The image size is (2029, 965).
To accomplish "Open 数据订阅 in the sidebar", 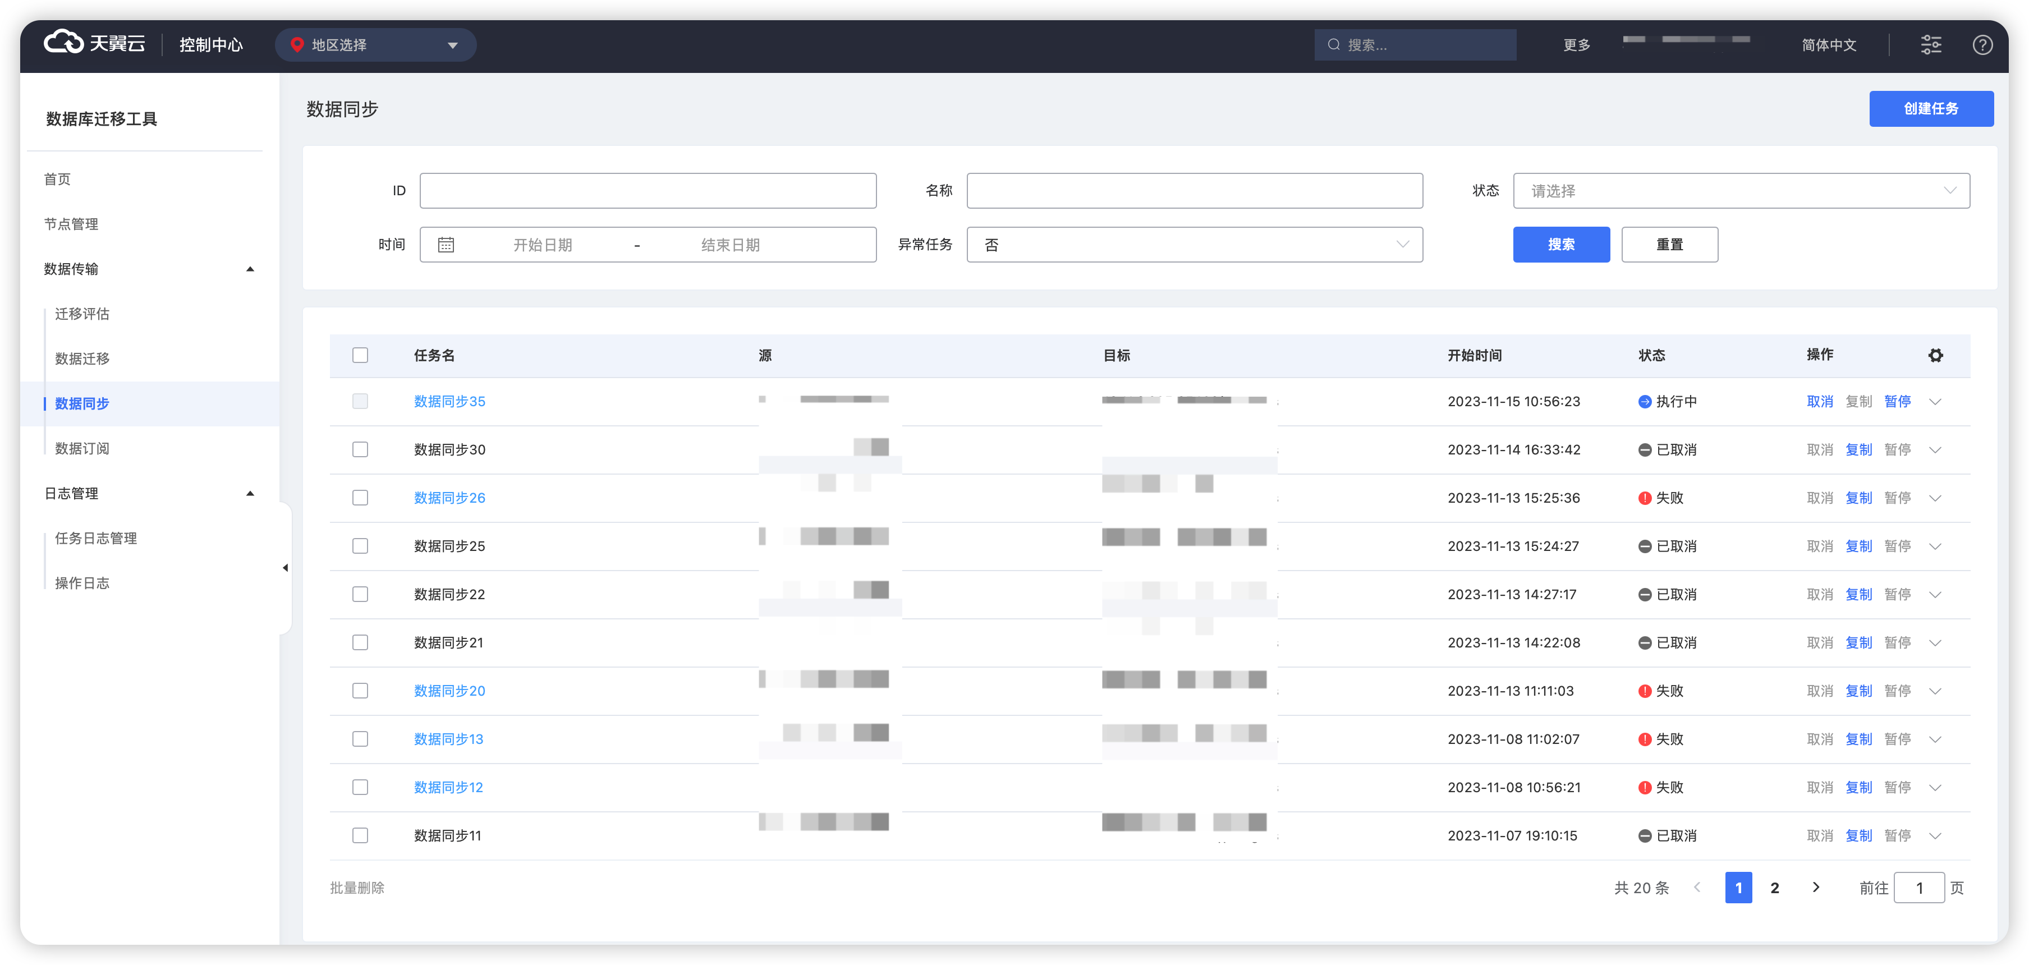I will coord(82,449).
